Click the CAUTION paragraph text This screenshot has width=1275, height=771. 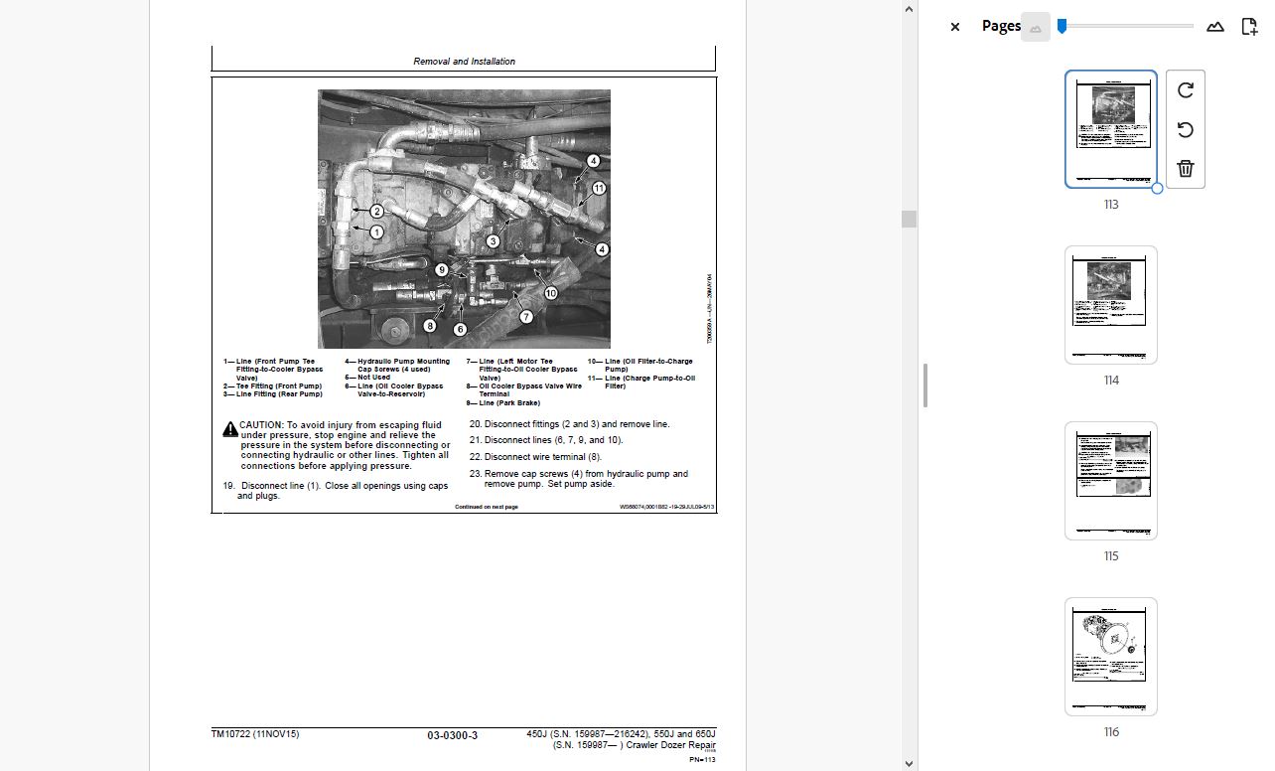pos(337,445)
